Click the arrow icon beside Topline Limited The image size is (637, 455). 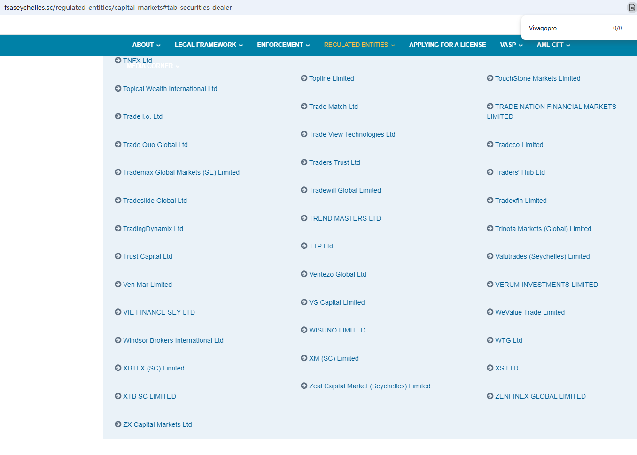pyautogui.click(x=304, y=78)
